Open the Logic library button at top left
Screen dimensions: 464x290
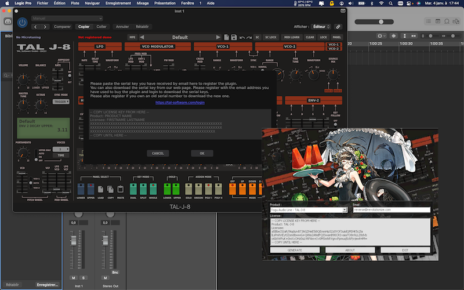[8, 21]
